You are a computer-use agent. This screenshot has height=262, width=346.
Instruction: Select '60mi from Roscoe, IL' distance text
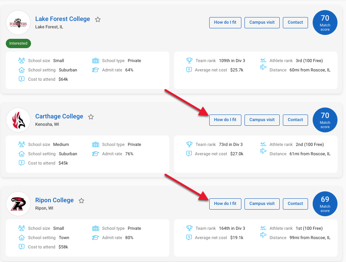tap(310, 70)
